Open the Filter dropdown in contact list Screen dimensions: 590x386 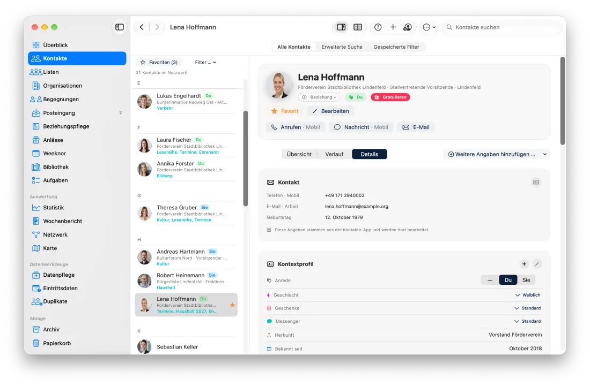(205, 62)
